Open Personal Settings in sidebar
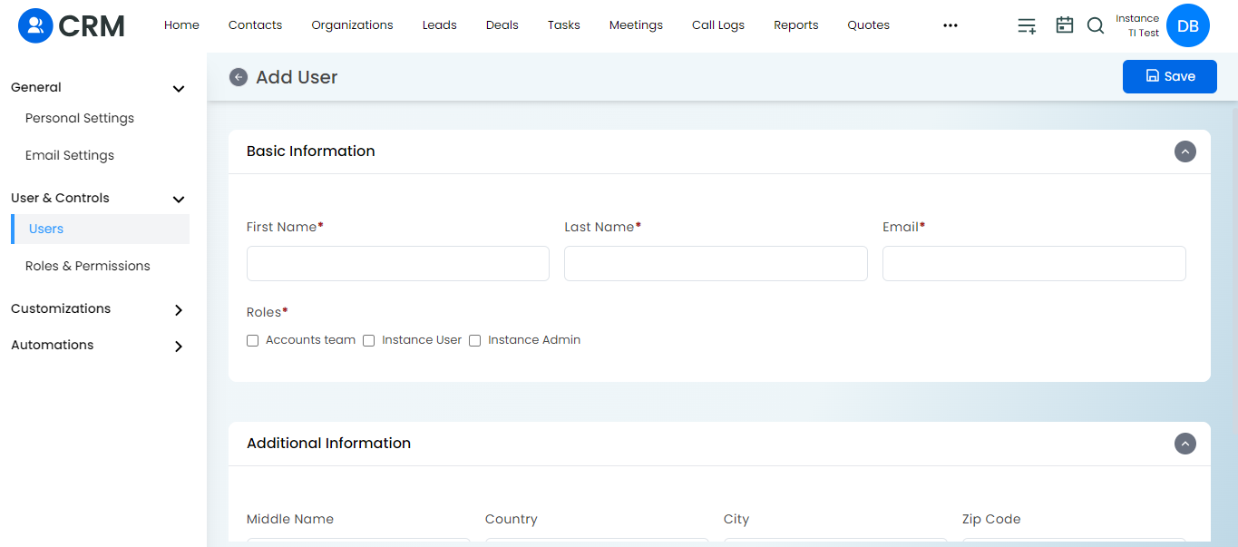Viewport: 1238px width, 547px height. tap(80, 118)
